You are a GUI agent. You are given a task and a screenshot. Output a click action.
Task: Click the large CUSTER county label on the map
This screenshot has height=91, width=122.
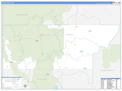coord(69,35)
